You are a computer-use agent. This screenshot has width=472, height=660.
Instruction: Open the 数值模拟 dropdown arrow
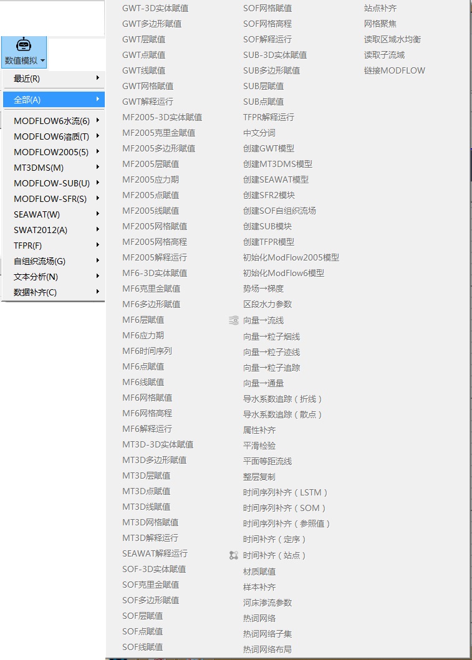[42, 60]
